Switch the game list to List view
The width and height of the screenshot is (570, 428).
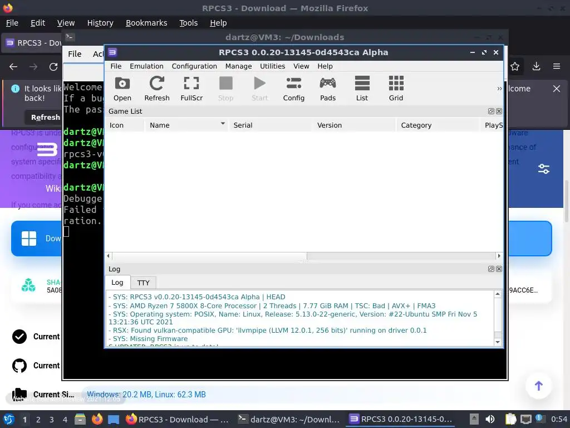tap(362, 89)
